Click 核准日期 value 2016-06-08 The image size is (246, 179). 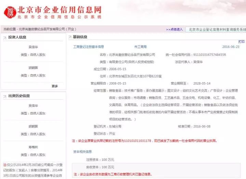[202, 126]
